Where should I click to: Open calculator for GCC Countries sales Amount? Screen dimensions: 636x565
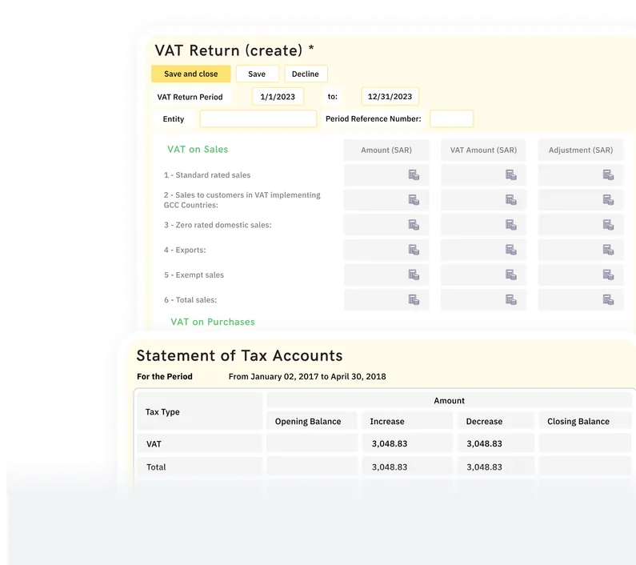coord(414,200)
